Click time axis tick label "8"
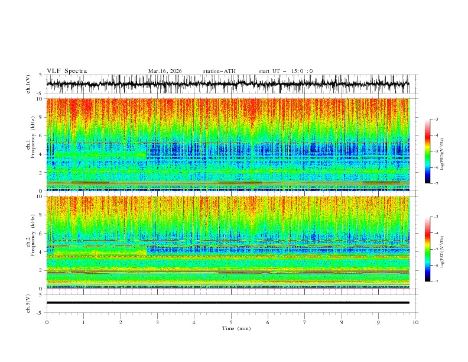The image size is (468, 362). (x=342, y=322)
